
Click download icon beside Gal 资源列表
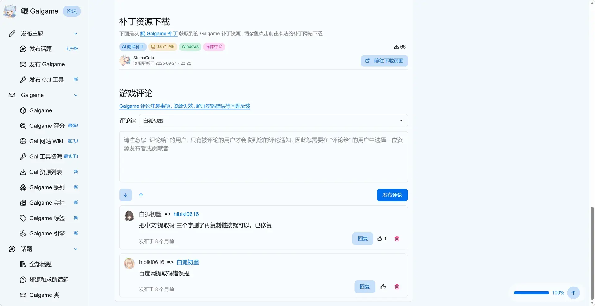23,172
